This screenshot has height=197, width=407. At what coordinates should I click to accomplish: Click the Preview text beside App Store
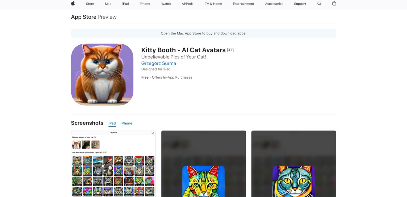click(107, 17)
